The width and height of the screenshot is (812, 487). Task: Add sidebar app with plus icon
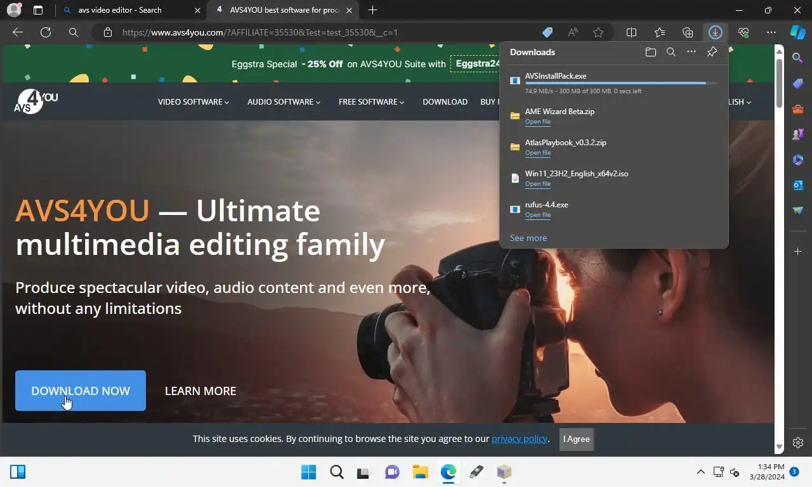point(798,252)
